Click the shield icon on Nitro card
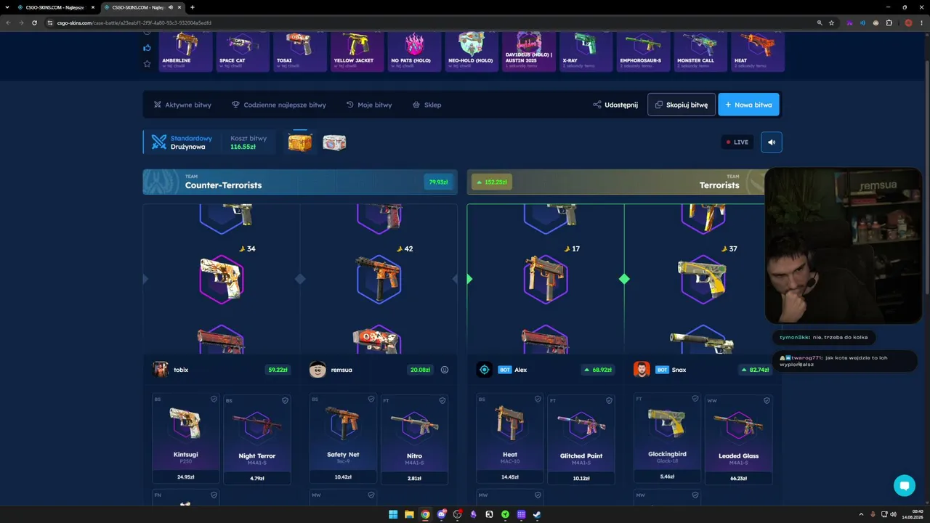Viewport: 930px width, 523px height. point(442,400)
